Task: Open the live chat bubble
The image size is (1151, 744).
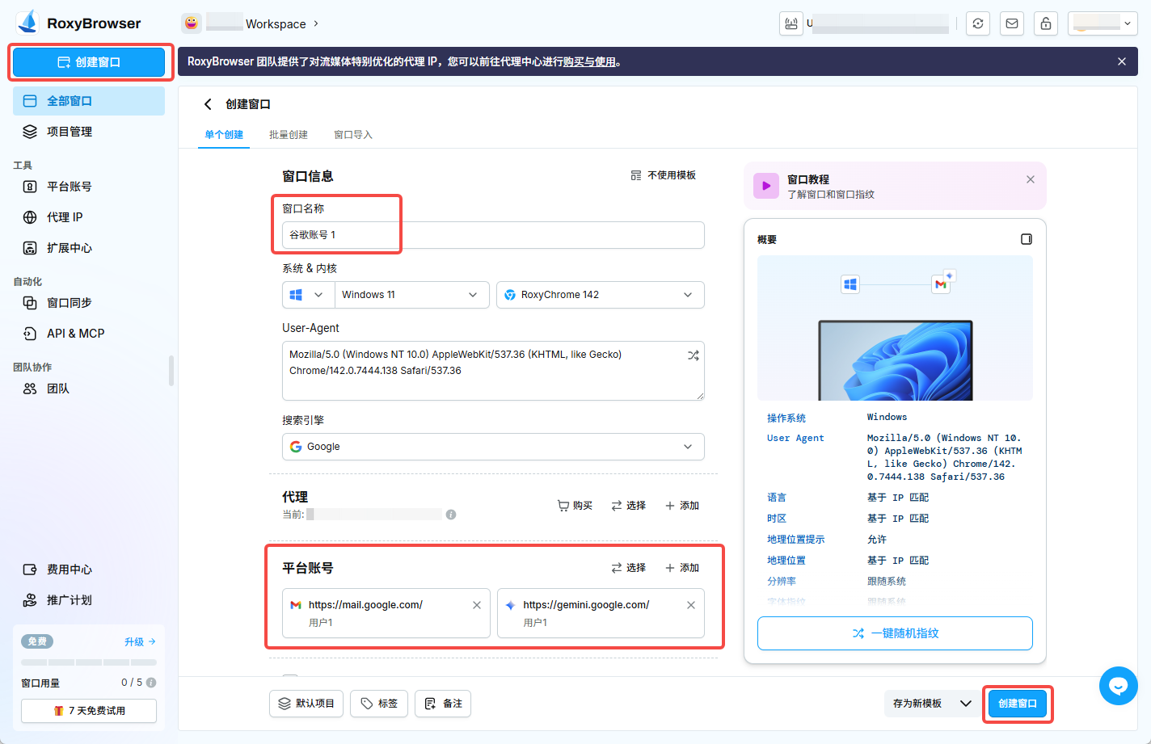Action: 1118,686
